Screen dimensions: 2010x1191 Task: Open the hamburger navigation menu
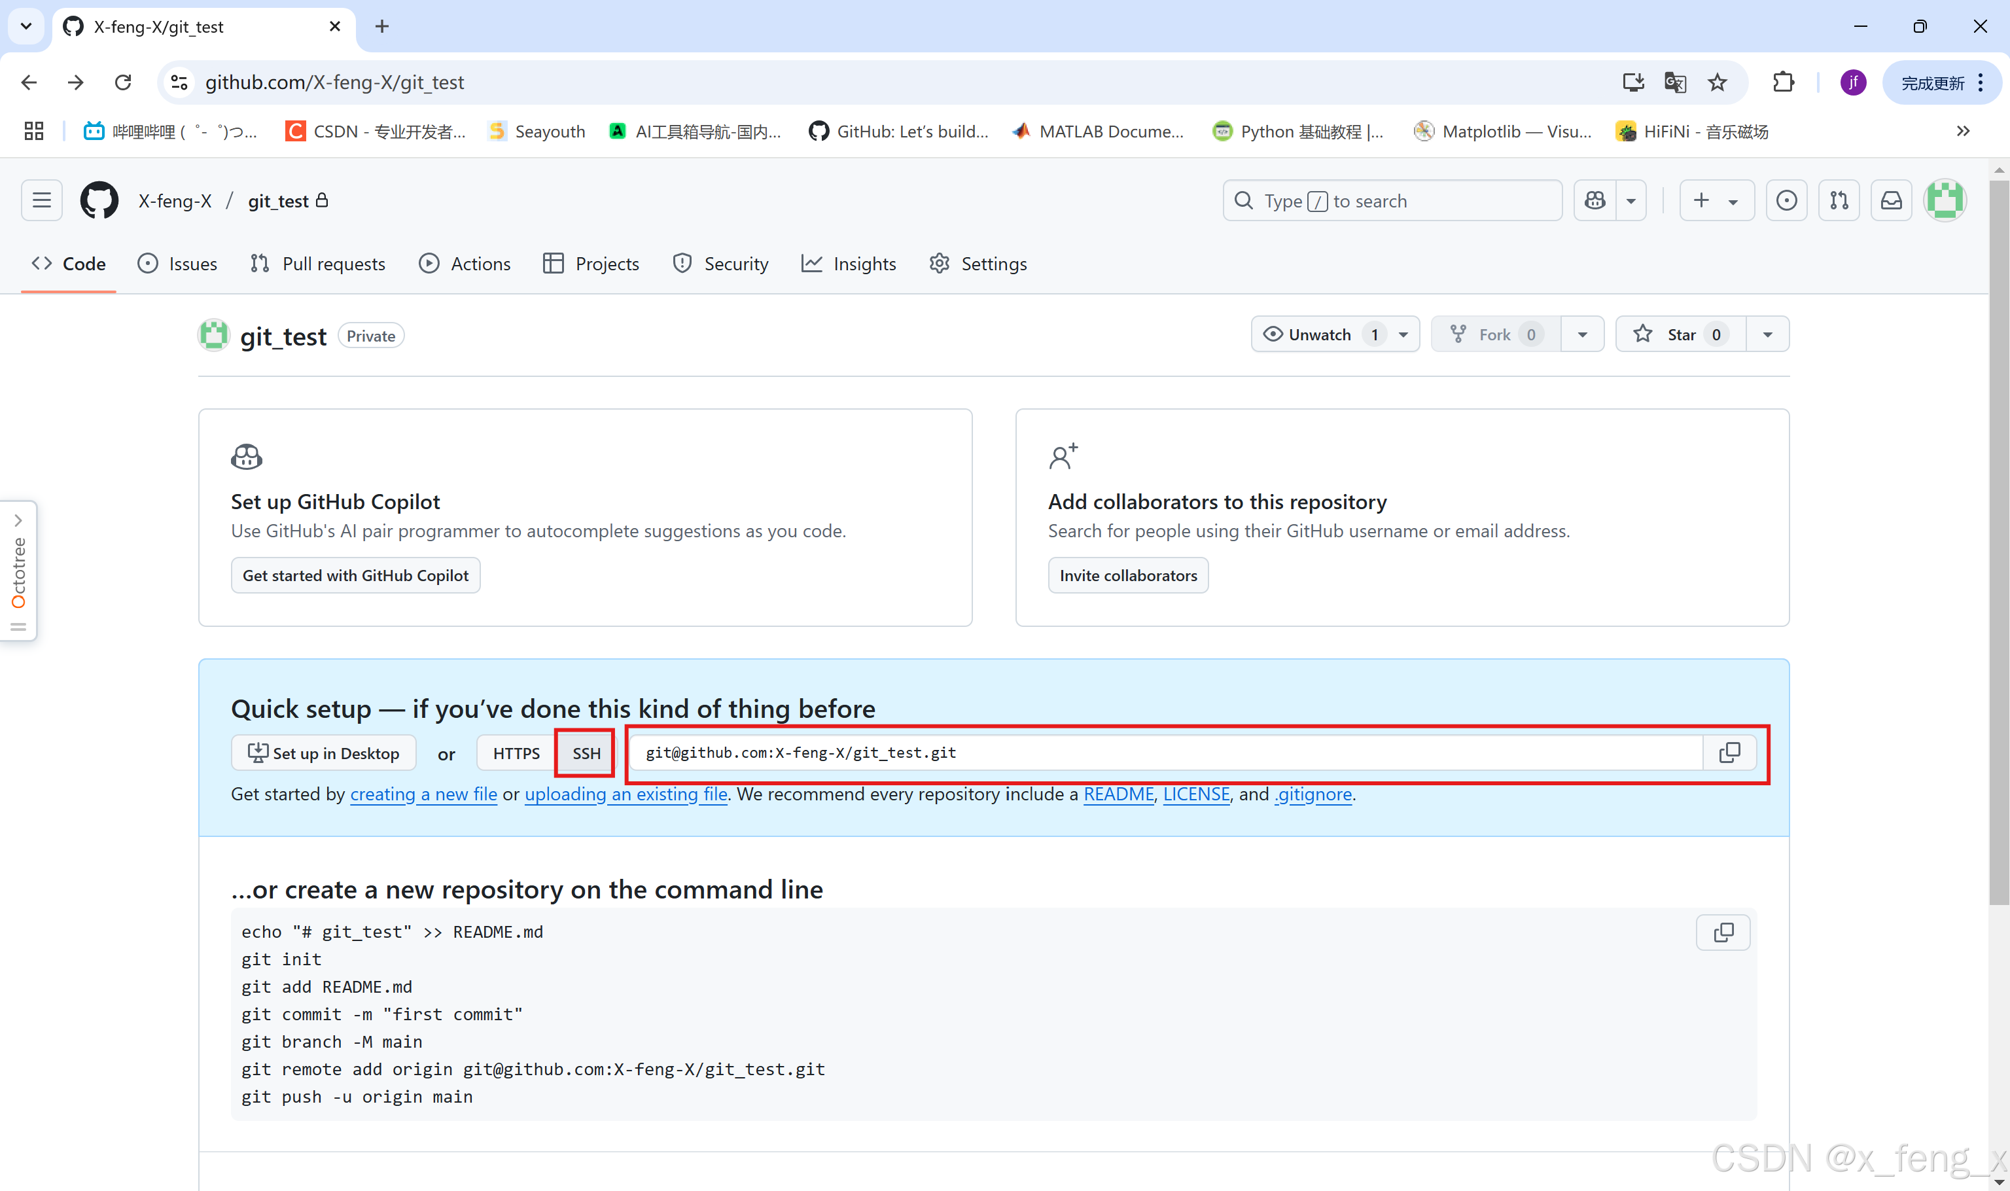tap(42, 201)
